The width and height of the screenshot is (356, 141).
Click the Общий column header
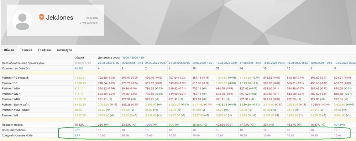click(79, 58)
